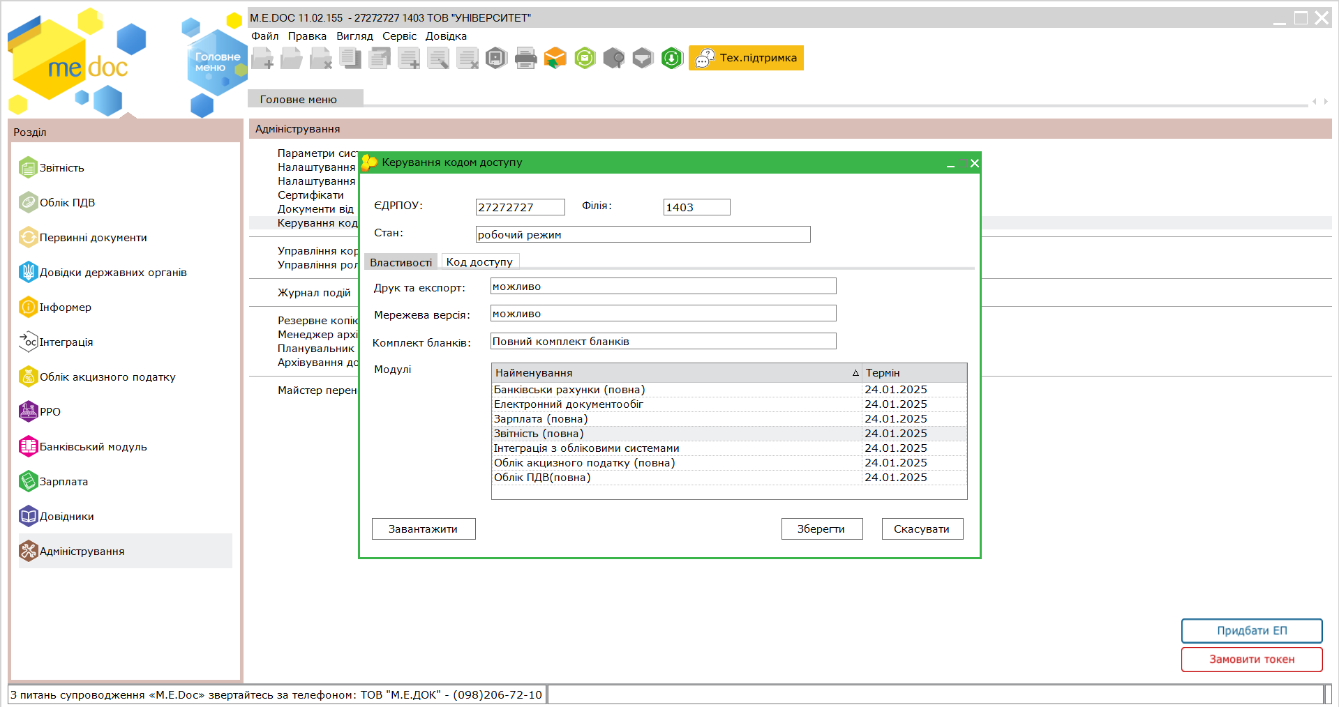
Task: Click the orange envelope mail icon
Action: pyautogui.click(x=555, y=58)
